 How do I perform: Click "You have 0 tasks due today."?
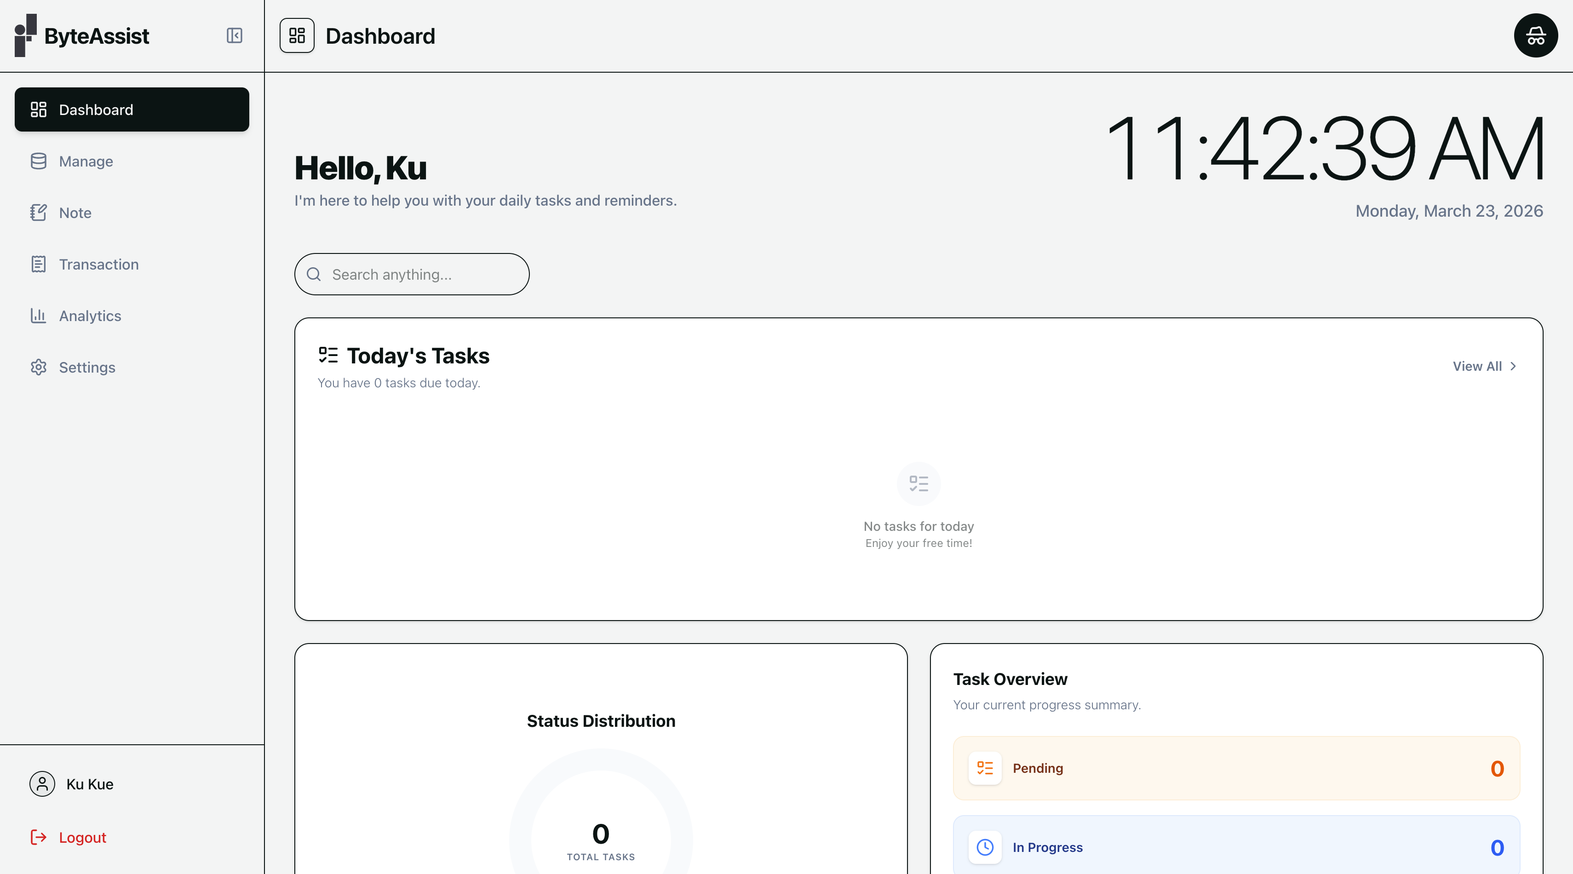[x=399, y=383]
